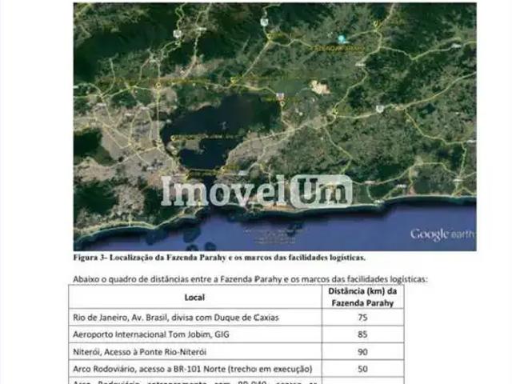Click the "Um" box in ImovelUm watermark
Image resolution: width=512 pixels, height=384 pixels.
point(320,192)
